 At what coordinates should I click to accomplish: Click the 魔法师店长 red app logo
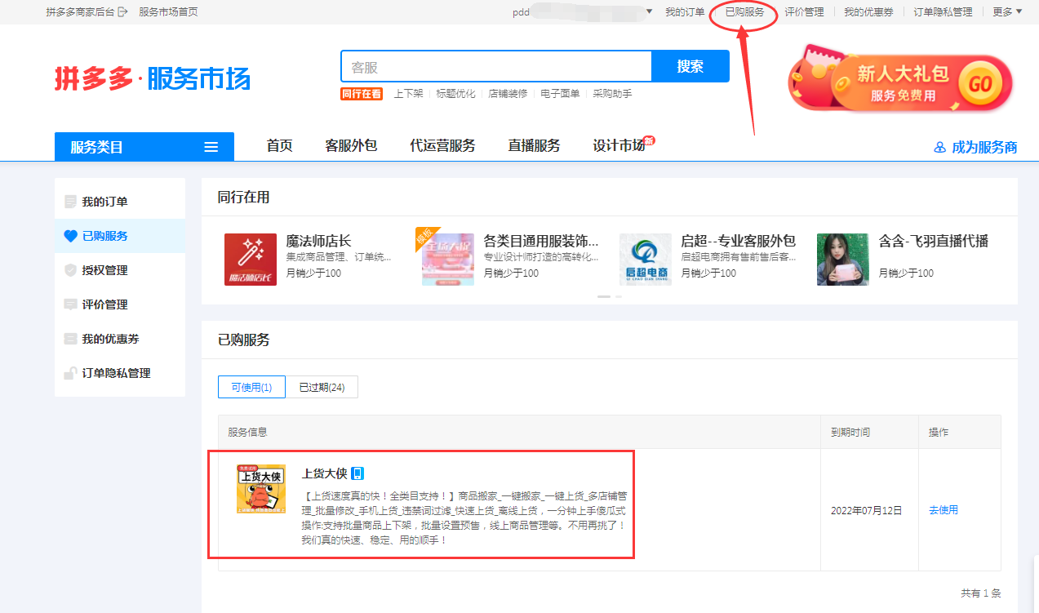click(x=251, y=260)
